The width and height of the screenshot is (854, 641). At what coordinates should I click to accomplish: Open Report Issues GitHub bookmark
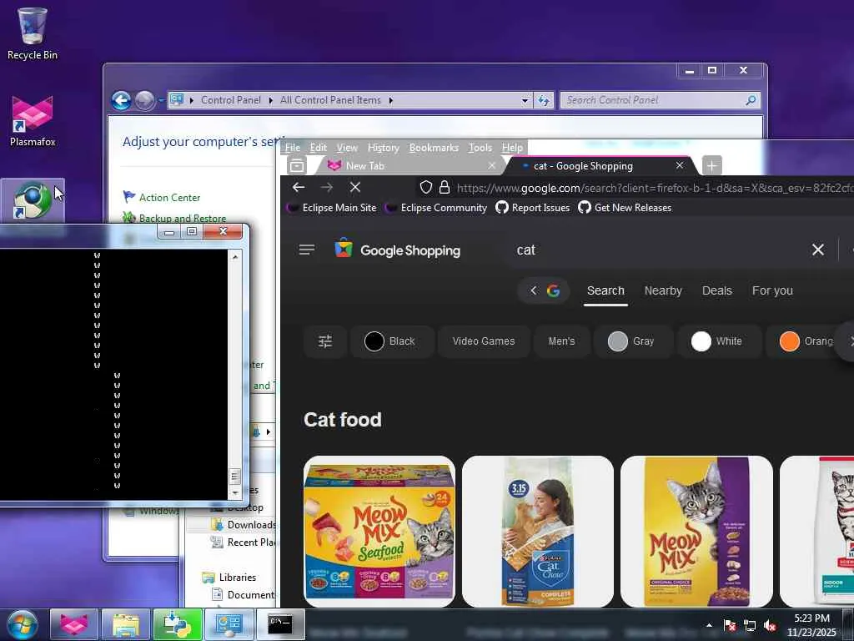pos(533,208)
